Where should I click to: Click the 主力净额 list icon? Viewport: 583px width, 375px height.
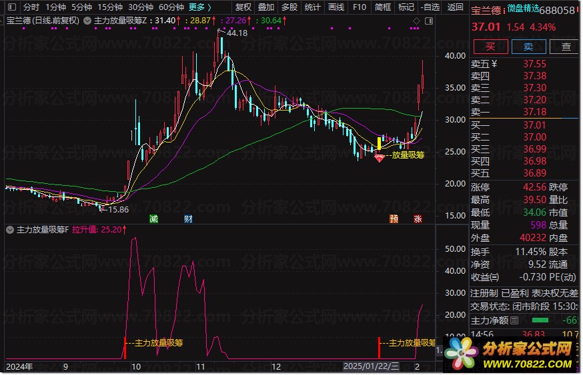(514, 320)
